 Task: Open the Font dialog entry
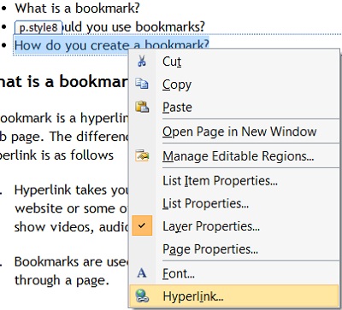[x=233, y=273]
